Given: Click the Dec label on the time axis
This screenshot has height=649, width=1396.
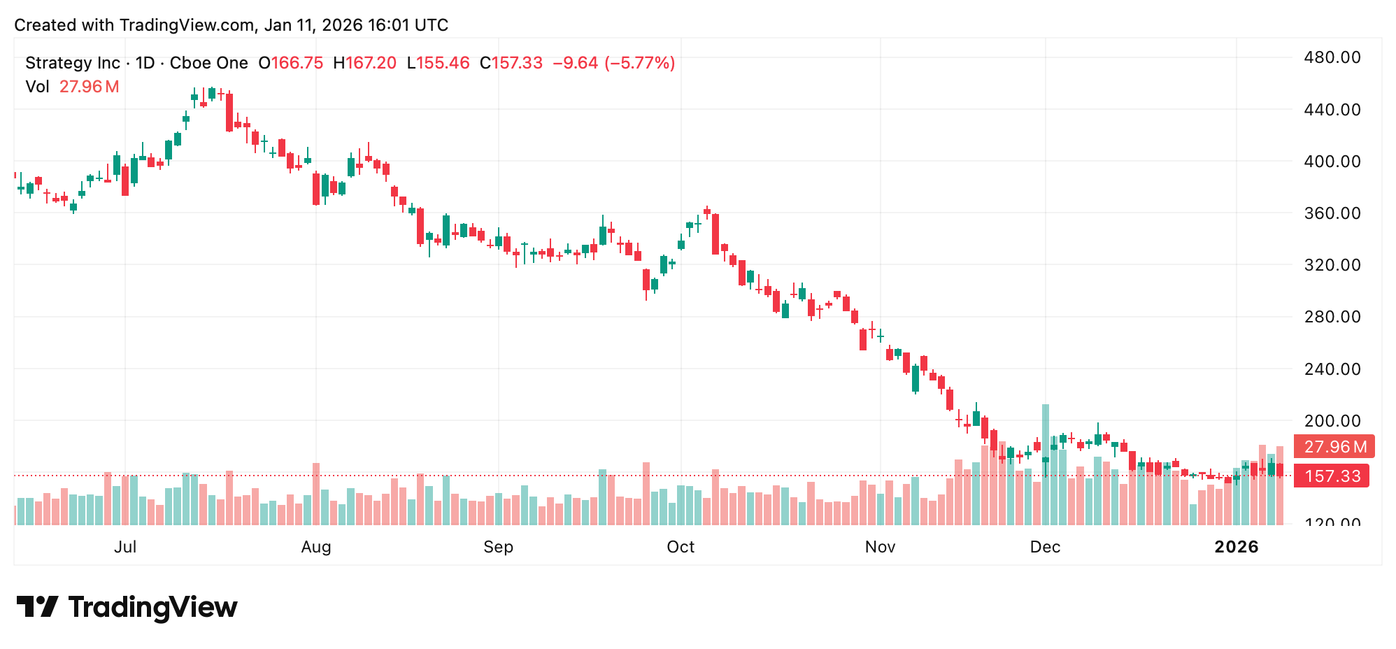Looking at the screenshot, I should [1045, 547].
